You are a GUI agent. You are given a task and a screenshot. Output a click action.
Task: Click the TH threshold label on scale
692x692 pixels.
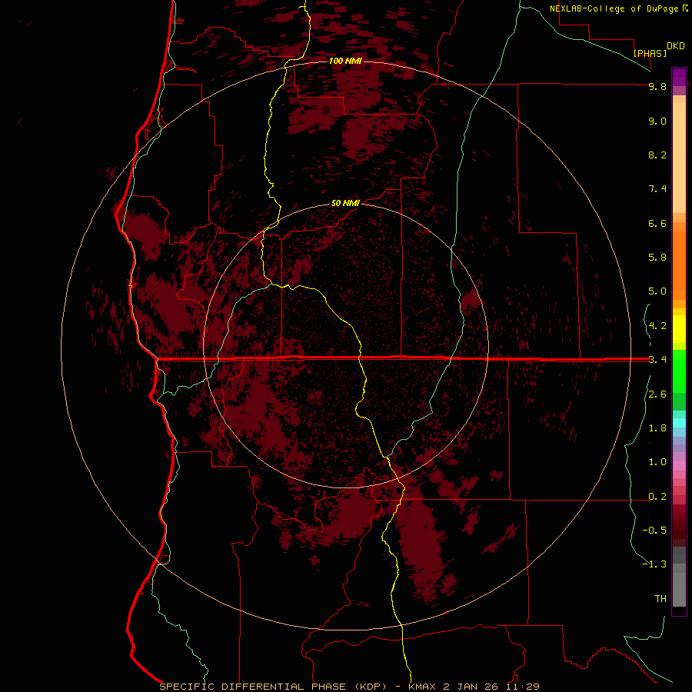click(660, 599)
